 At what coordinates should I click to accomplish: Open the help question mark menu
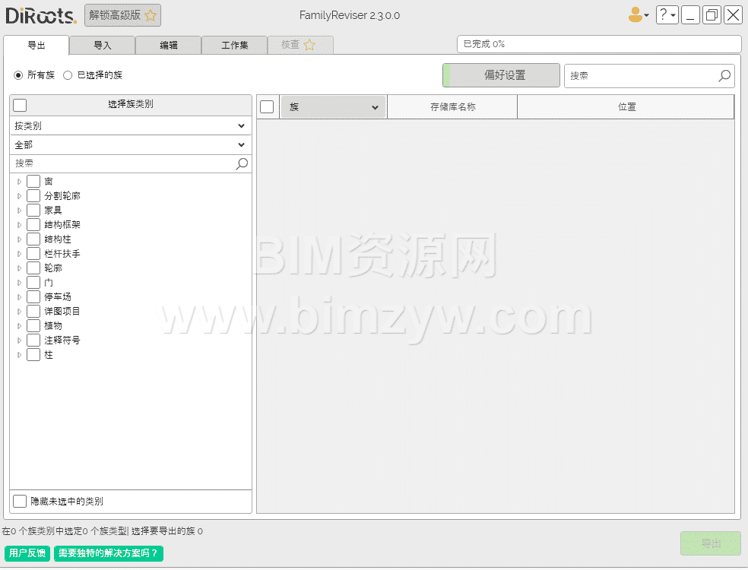(x=667, y=14)
